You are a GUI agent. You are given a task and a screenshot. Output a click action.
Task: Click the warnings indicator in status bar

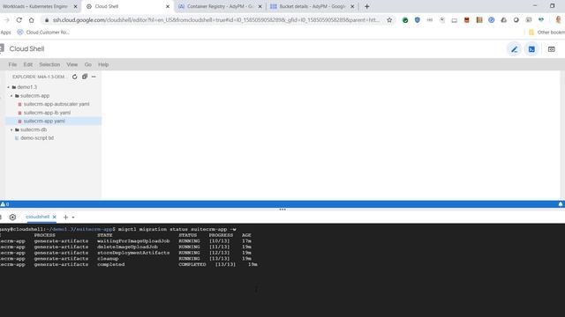(4, 204)
